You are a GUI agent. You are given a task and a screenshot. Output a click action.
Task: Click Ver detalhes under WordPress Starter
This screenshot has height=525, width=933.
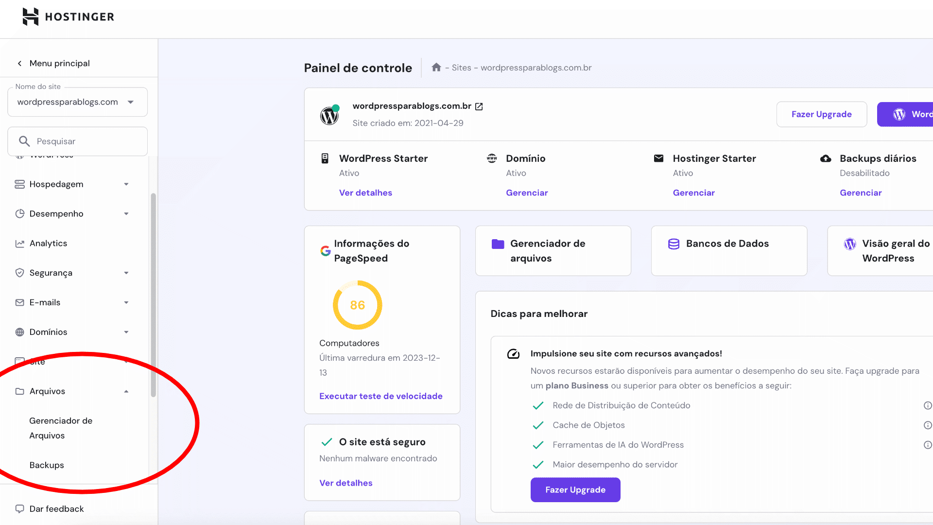pos(365,193)
